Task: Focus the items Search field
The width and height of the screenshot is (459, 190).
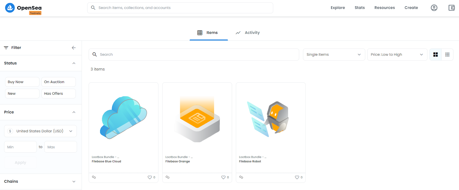Action: tap(194, 55)
